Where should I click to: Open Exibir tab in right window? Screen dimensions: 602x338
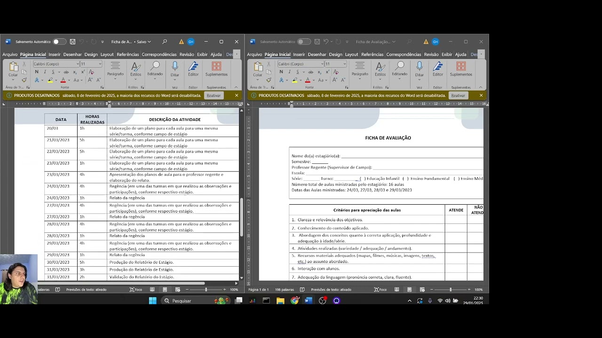447,54
